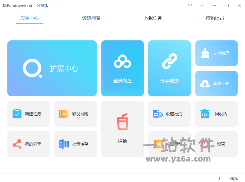Switch to the 资源列表 tab
The height and width of the screenshot is (182, 245).
[x=91, y=18]
